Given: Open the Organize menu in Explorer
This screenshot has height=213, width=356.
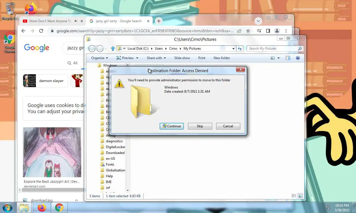Looking at the screenshot, I should coord(100,58).
